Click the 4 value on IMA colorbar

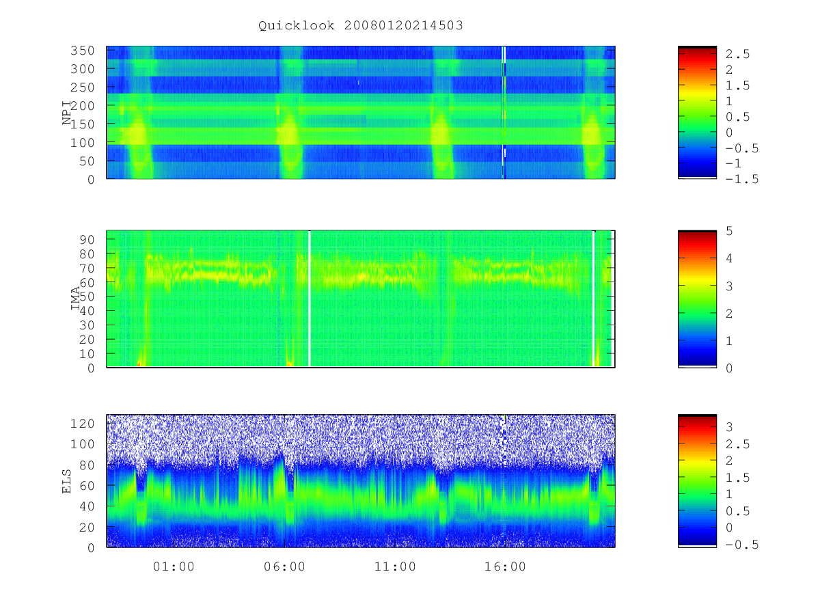tap(729, 258)
